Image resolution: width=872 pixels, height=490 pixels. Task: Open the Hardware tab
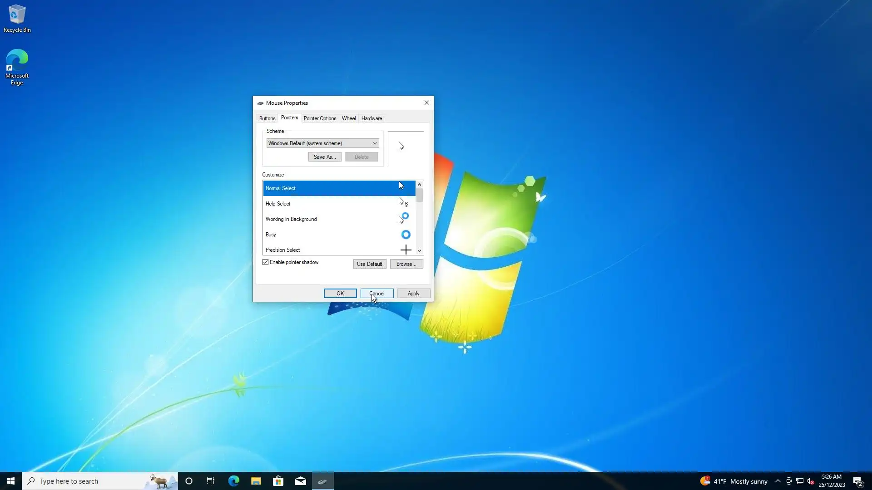[372, 118]
